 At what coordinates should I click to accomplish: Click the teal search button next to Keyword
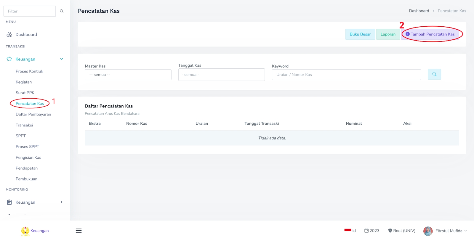pos(434,74)
